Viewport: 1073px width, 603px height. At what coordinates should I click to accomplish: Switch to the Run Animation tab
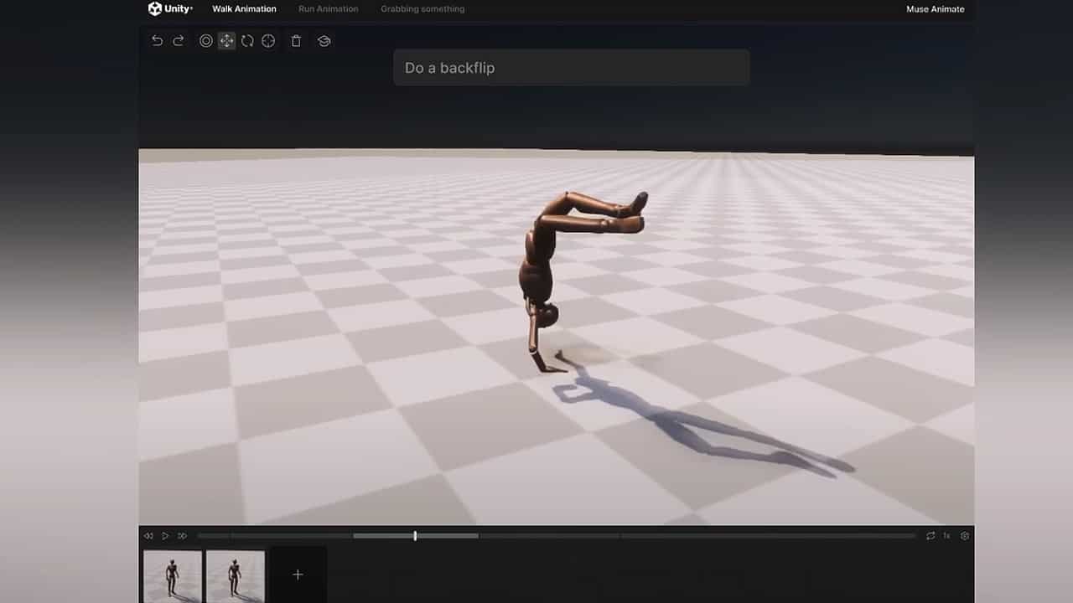[x=328, y=8]
